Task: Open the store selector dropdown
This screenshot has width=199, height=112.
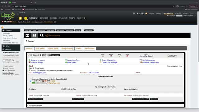Action: point(179,16)
